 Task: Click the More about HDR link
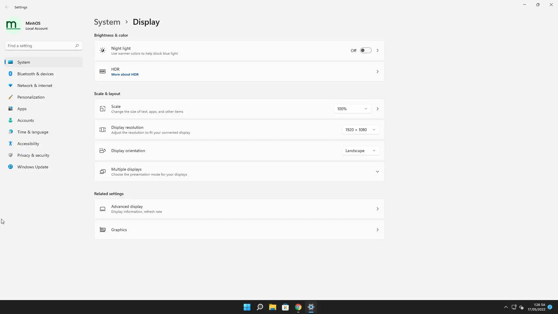pos(125,74)
